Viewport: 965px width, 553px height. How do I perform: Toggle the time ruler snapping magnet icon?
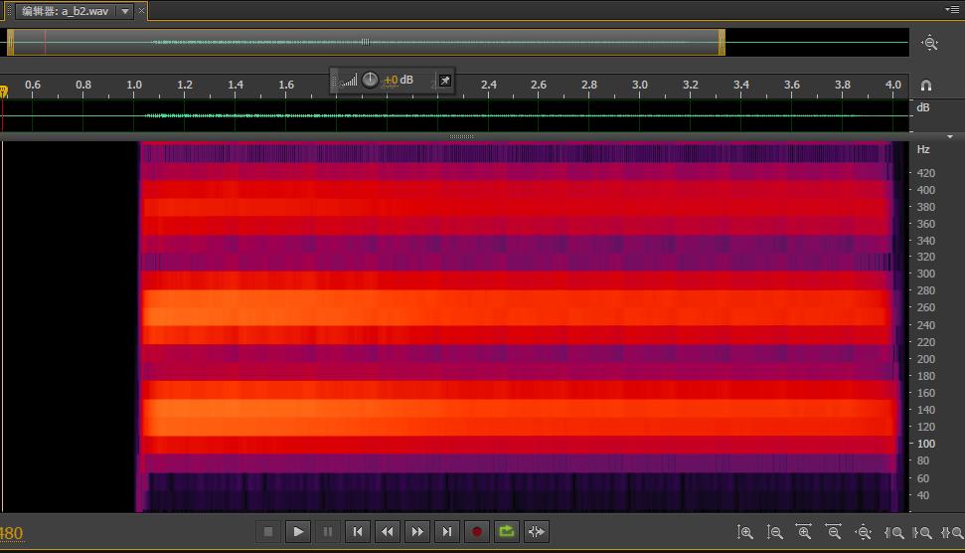pos(925,85)
